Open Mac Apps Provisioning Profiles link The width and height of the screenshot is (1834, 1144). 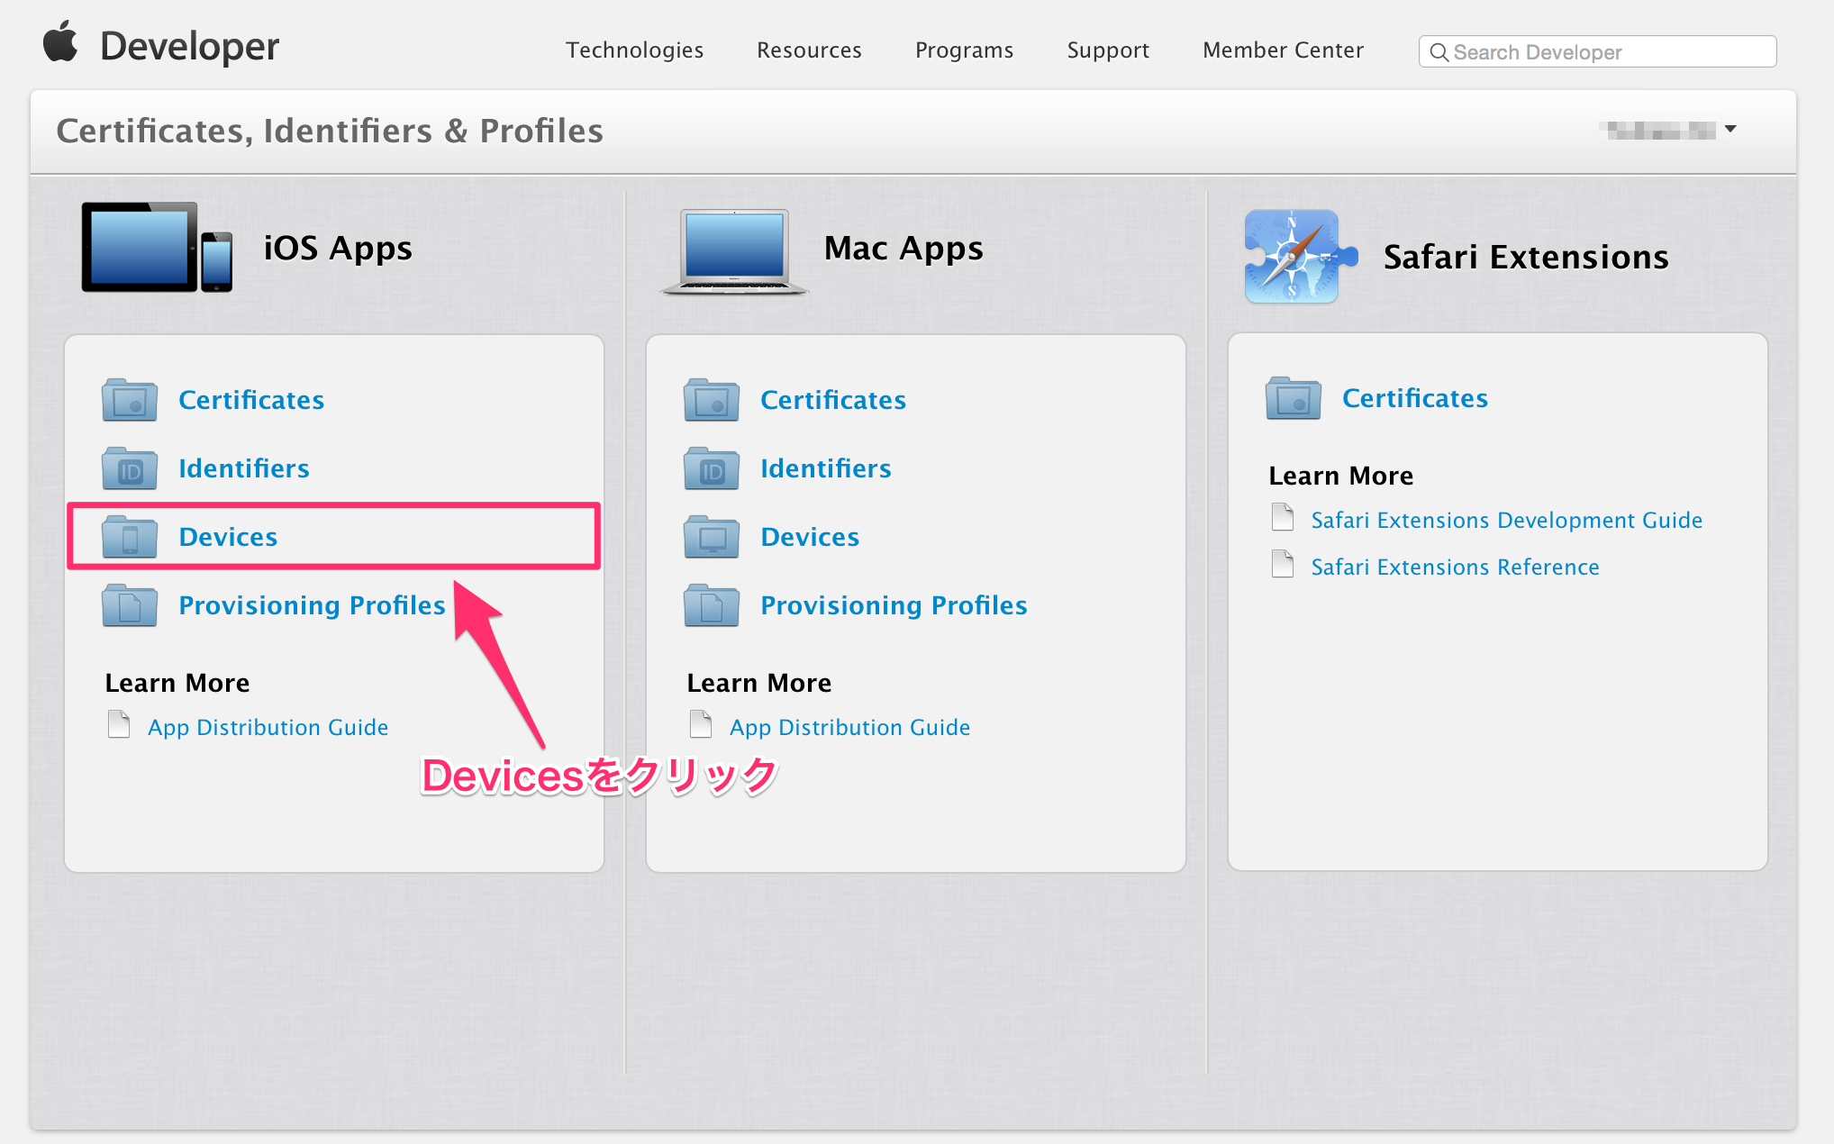(x=894, y=605)
